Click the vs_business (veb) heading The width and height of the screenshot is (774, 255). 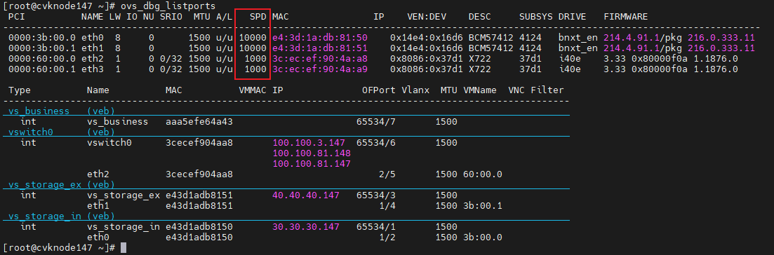pyautogui.click(x=58, y=111)
